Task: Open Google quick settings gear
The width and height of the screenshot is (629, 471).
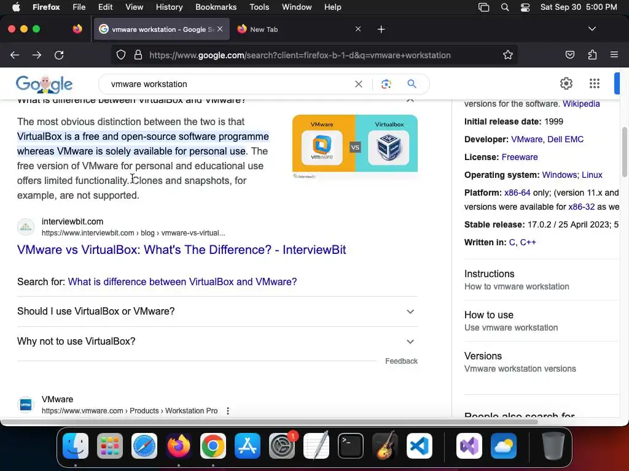Action: (566, 83)
